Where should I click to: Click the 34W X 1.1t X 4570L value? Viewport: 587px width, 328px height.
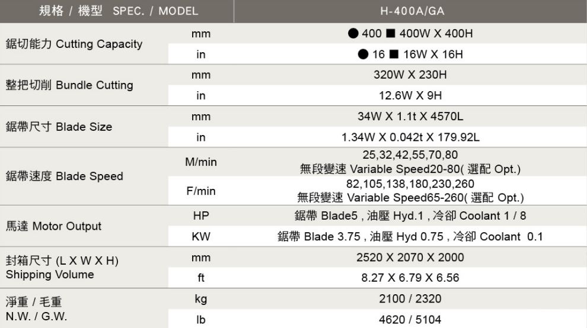click(x=410, y=117)
